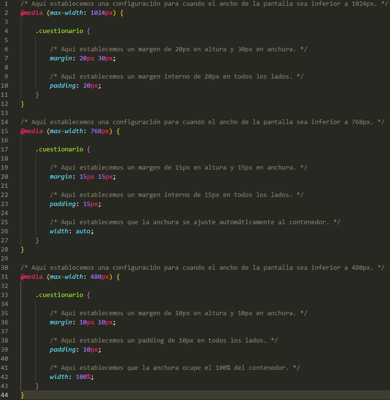Click the closing brace on line 12
The width and height of the screenshot is (390, 400).
point(22,104)
